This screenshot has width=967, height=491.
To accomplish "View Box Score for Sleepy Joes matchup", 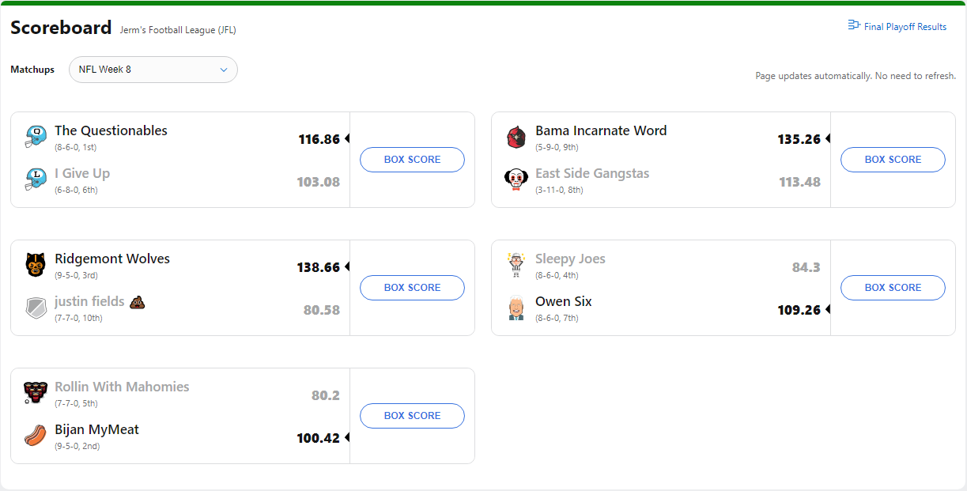I will [893, 288].
